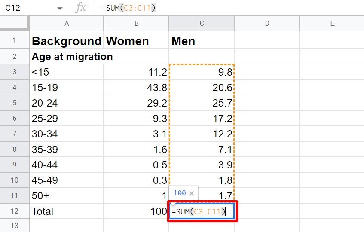Click the formula bar with =SUM(C3:C11)
Viewport: 364px width, 232px height.
point(230,8)
